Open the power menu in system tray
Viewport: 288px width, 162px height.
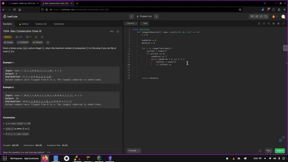pos(283,158)
